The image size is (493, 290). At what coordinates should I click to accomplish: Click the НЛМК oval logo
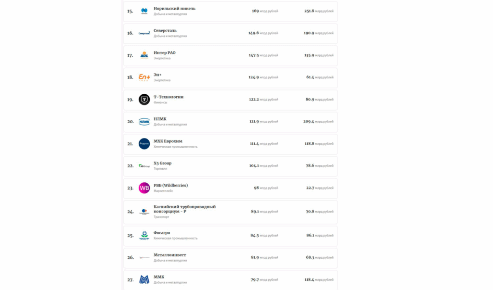tap(144, 122)
